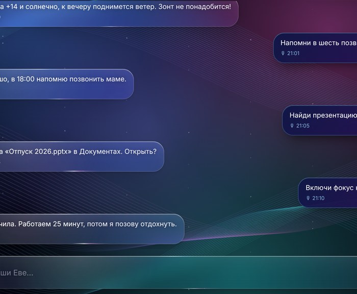Select the weather reply about +14 and sunny
The image size is (357, 294).
[x=119, y=13]
